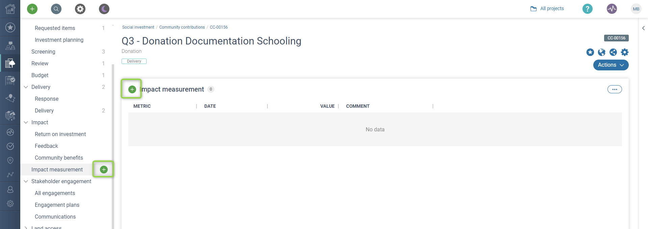Click the green add button in top toolbar
Image resolution: width=648 pixels, height=229 pixels.
coord(32,9)
